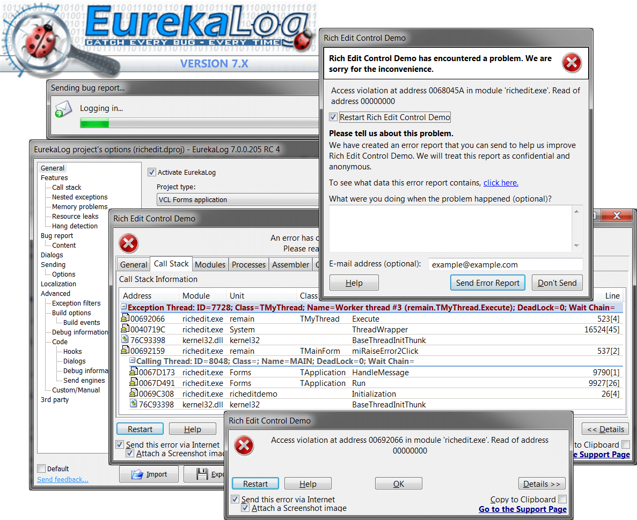
Task: Click the row icon for address 00692159
Action: point(125,350)
